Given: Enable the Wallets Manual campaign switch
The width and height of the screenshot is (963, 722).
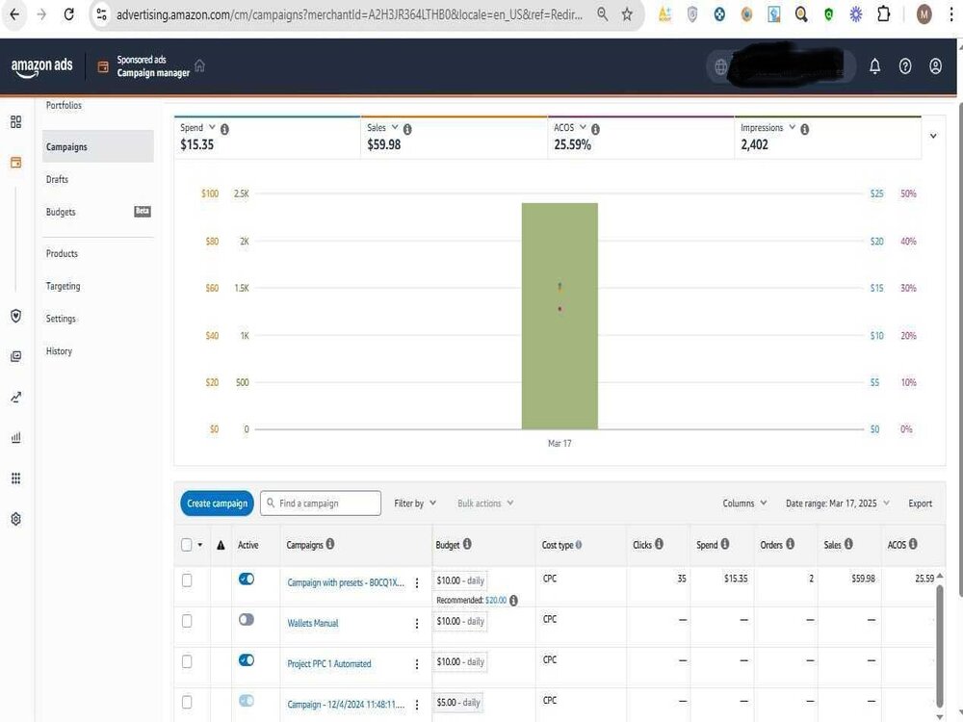Looking at the screenshot, I should point(247,619).
